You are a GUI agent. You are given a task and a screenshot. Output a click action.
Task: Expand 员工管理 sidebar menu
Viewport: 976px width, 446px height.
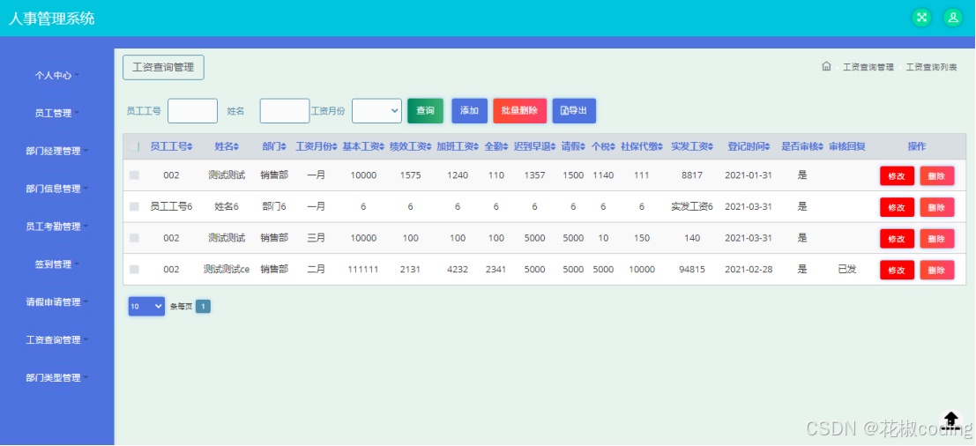(x=56, y=113)
